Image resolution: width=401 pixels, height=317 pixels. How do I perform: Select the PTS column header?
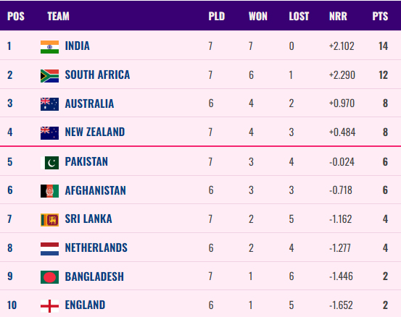point(380,17)
